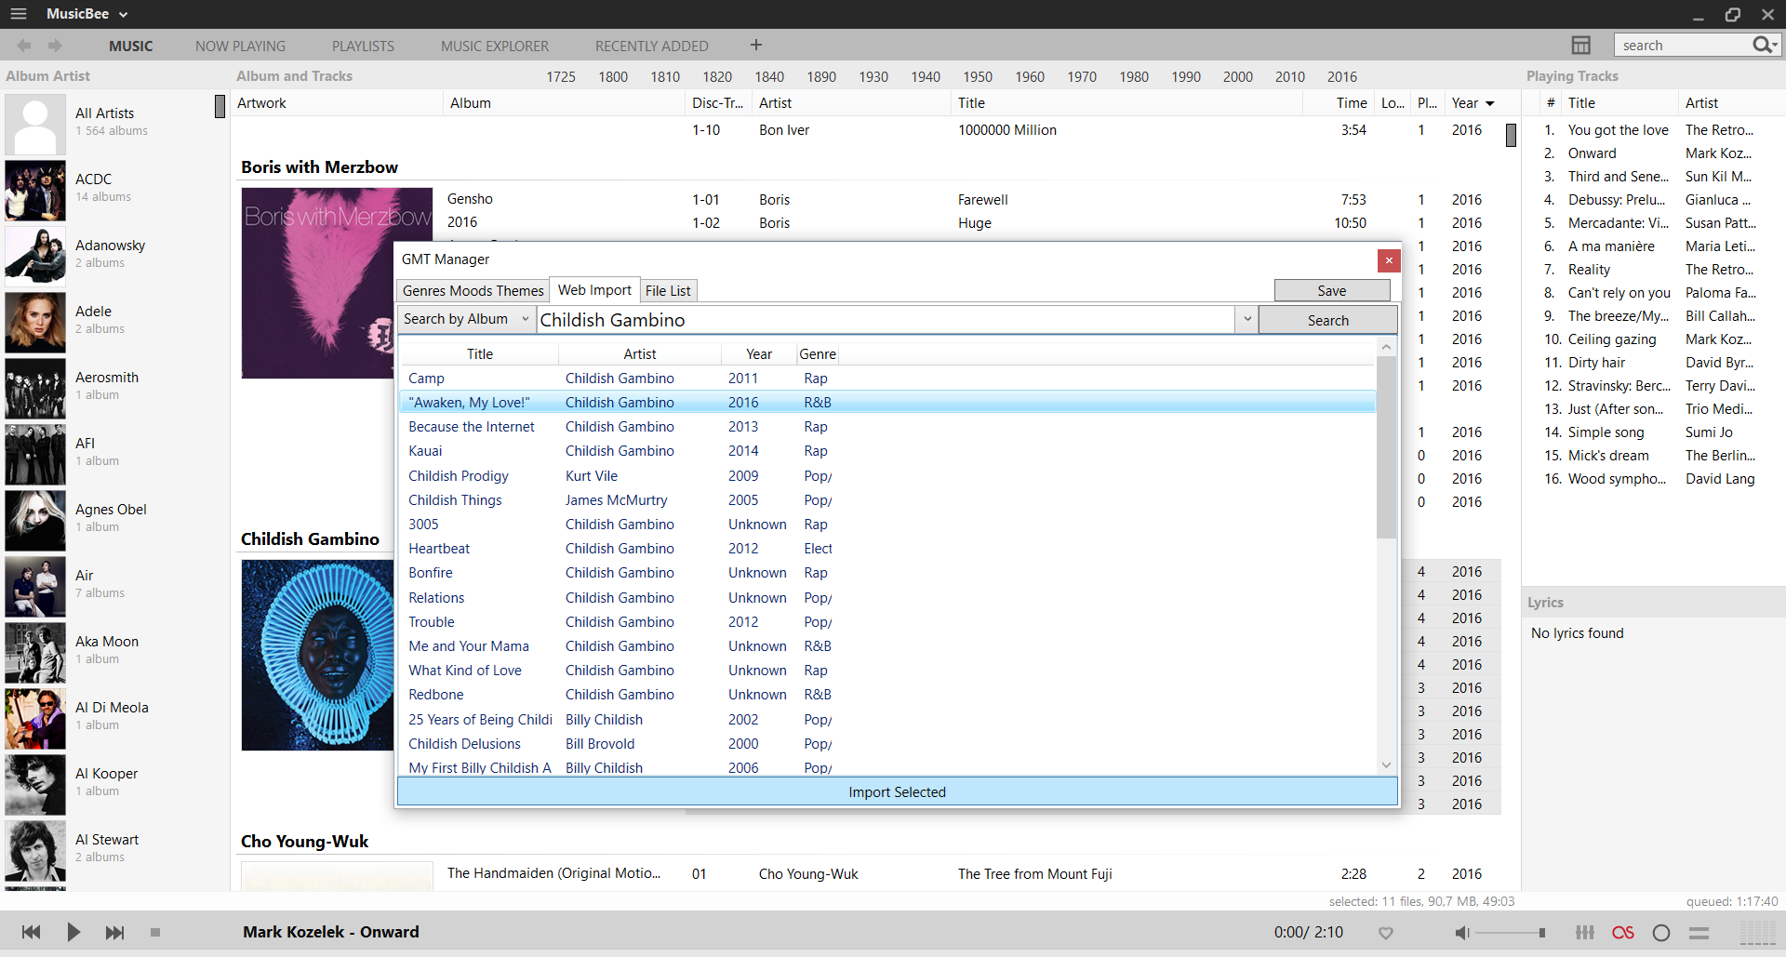Open the hamburger main menu
Image resolution: width=1786 pixels, height=957 pixels.
click(18, 14)
